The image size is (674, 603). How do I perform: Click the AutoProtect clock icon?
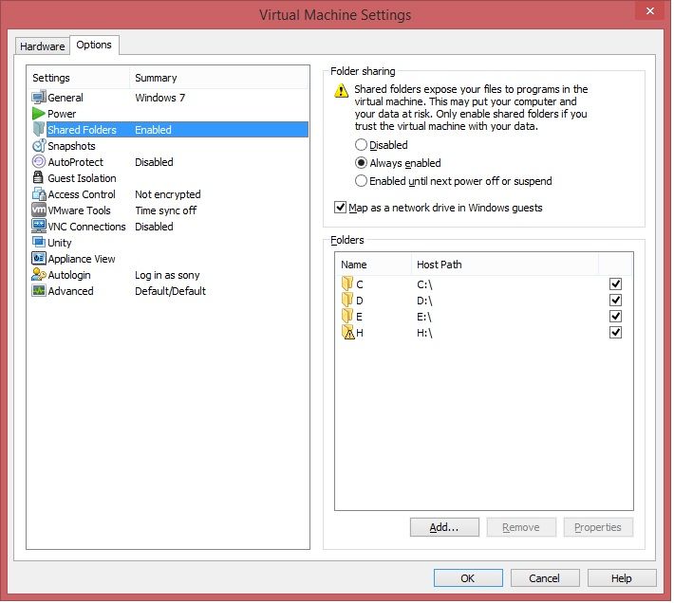[x=39, y=162]
